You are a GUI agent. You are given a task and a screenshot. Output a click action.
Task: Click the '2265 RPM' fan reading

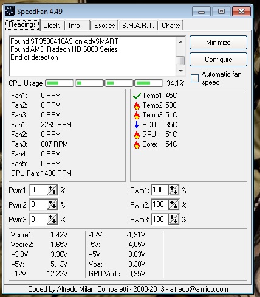pyautogui.click(x=56, y=125)
